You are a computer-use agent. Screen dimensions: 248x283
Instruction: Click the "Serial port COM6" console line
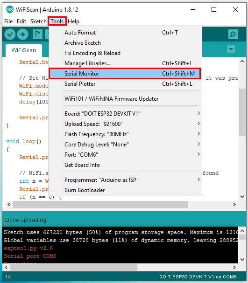coord(30,256)
